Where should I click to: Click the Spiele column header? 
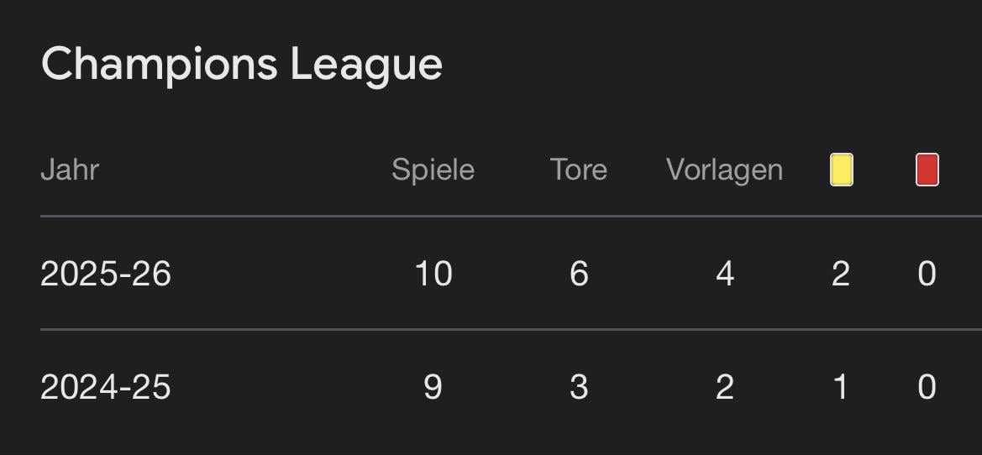click(433, 170)
